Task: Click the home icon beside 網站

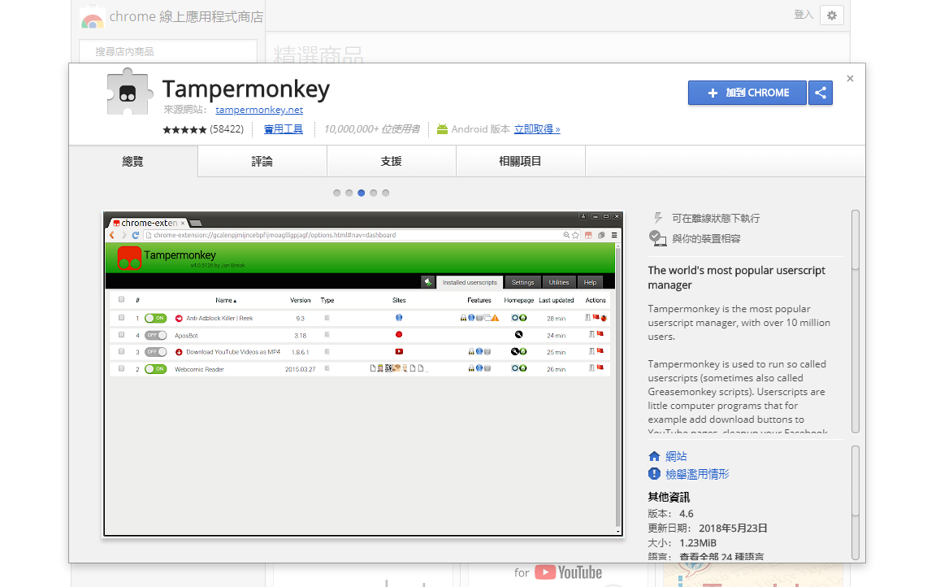Action: [x=654, y=456]
